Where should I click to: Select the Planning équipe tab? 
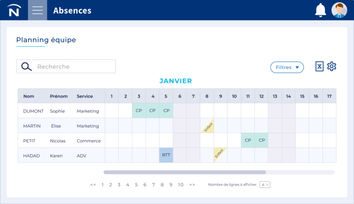click(46, 40)
